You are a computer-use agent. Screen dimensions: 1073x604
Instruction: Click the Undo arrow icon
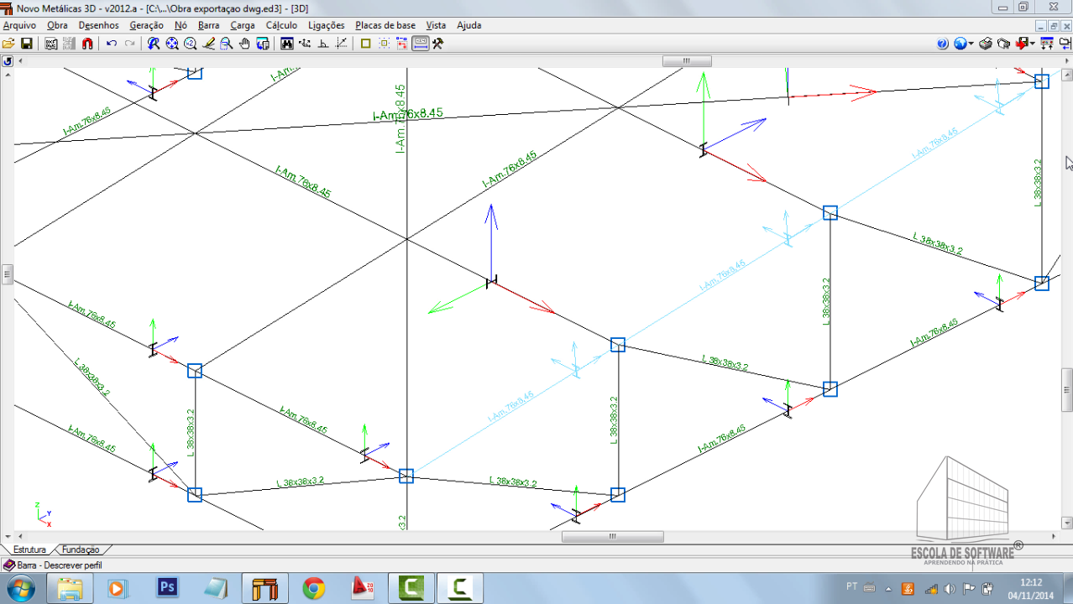tap(112, 44)
